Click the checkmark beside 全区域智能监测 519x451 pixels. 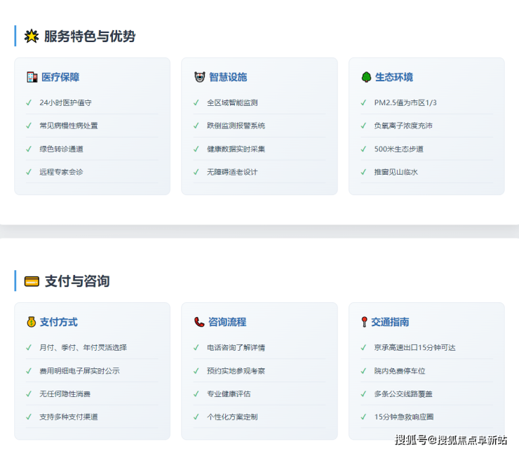coord(196,102)
